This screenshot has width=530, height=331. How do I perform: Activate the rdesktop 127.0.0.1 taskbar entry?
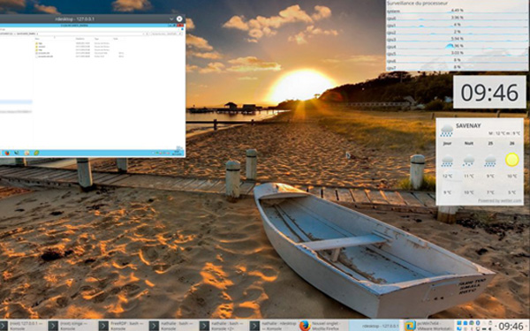(x=376, y=326)
